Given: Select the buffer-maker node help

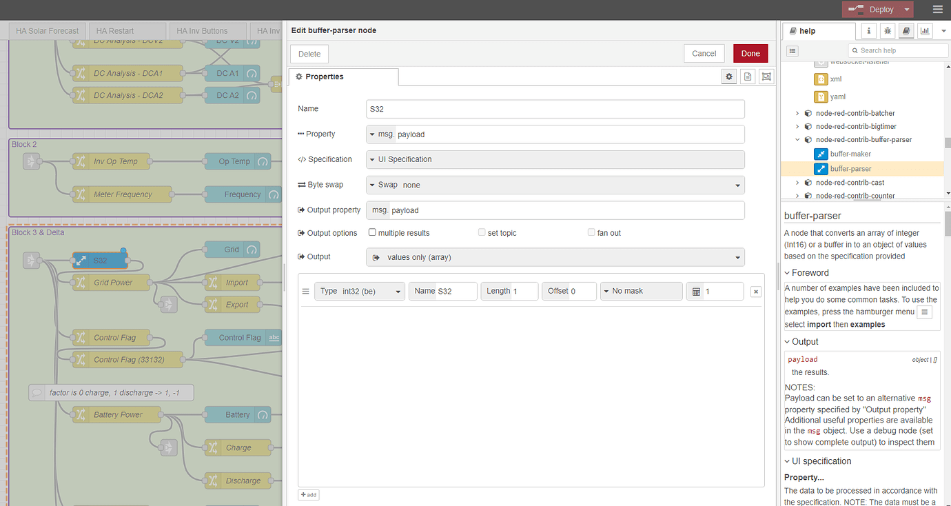Looking at the screenshot, I should click(850, 154).
